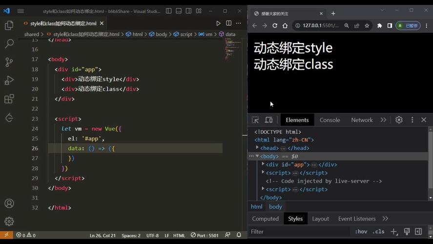Open the VS Code hamburger menu
Screen dimensions: 433x244
[21, 11]
